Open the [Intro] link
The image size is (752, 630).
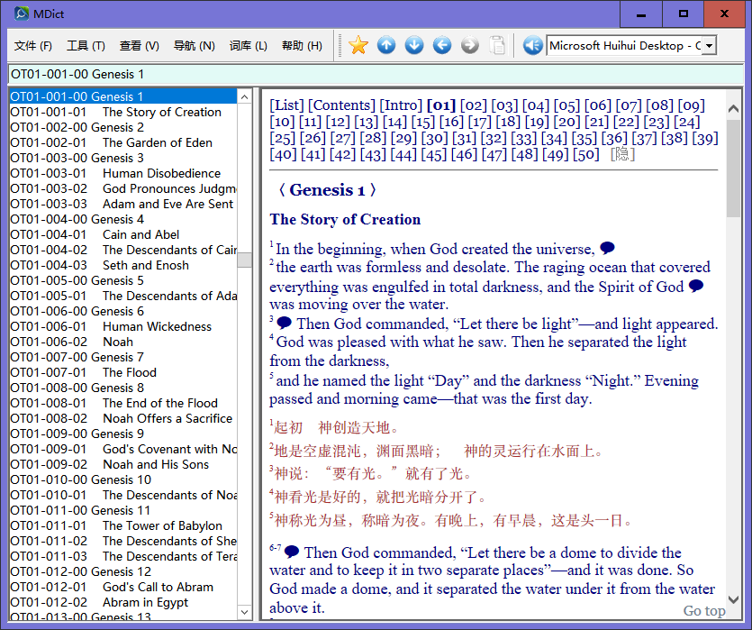tap(401, 105)
